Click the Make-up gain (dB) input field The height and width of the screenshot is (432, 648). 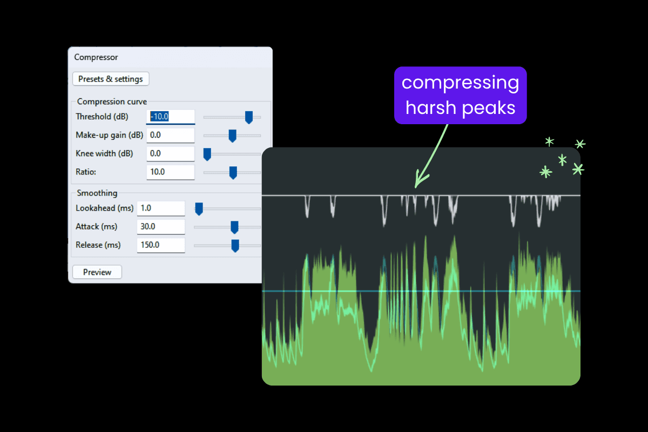coord(171,135)
